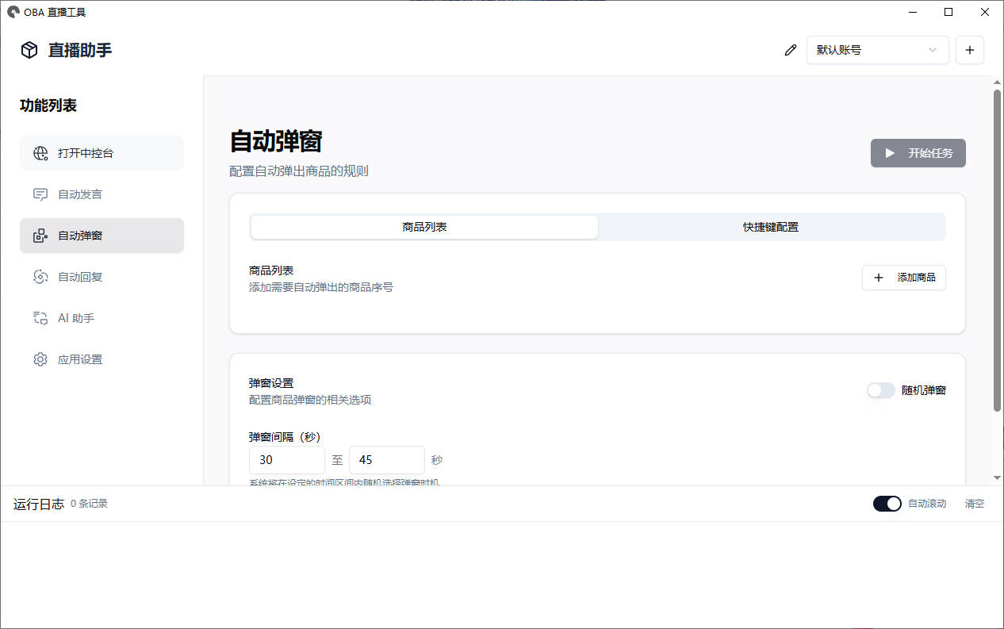Maximize the OBA 直播工具 window
1004x629 pixels.
click(x=948, y=12)
